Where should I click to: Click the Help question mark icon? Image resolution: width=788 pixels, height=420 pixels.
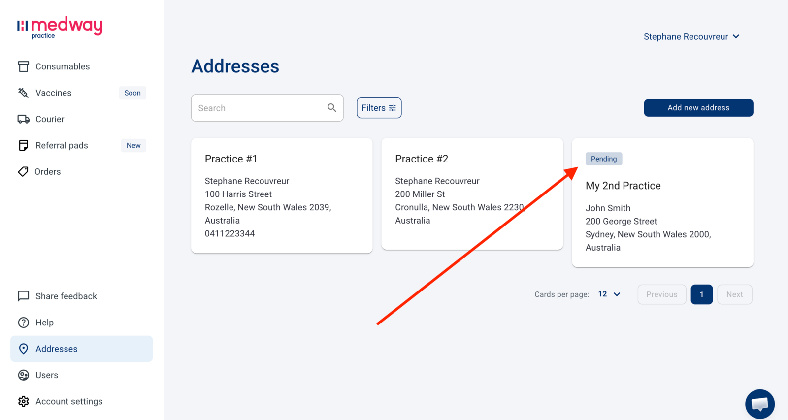point(23,323)
